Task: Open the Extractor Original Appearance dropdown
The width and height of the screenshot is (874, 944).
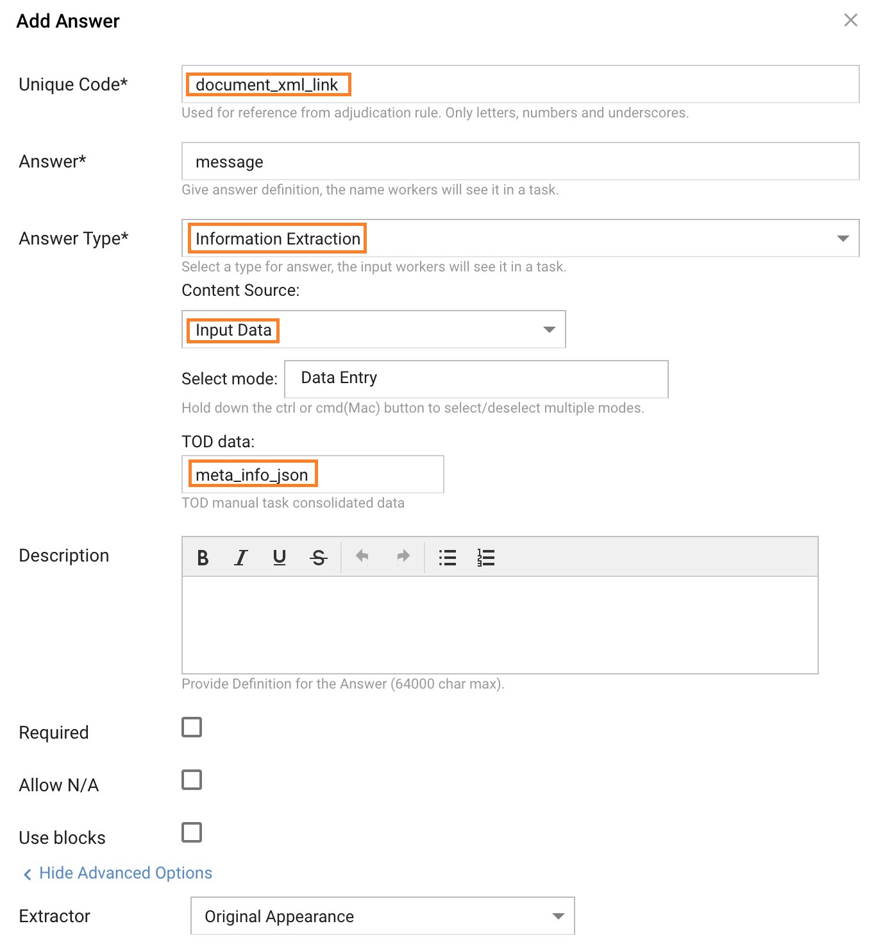Action: tap(383, 916)
